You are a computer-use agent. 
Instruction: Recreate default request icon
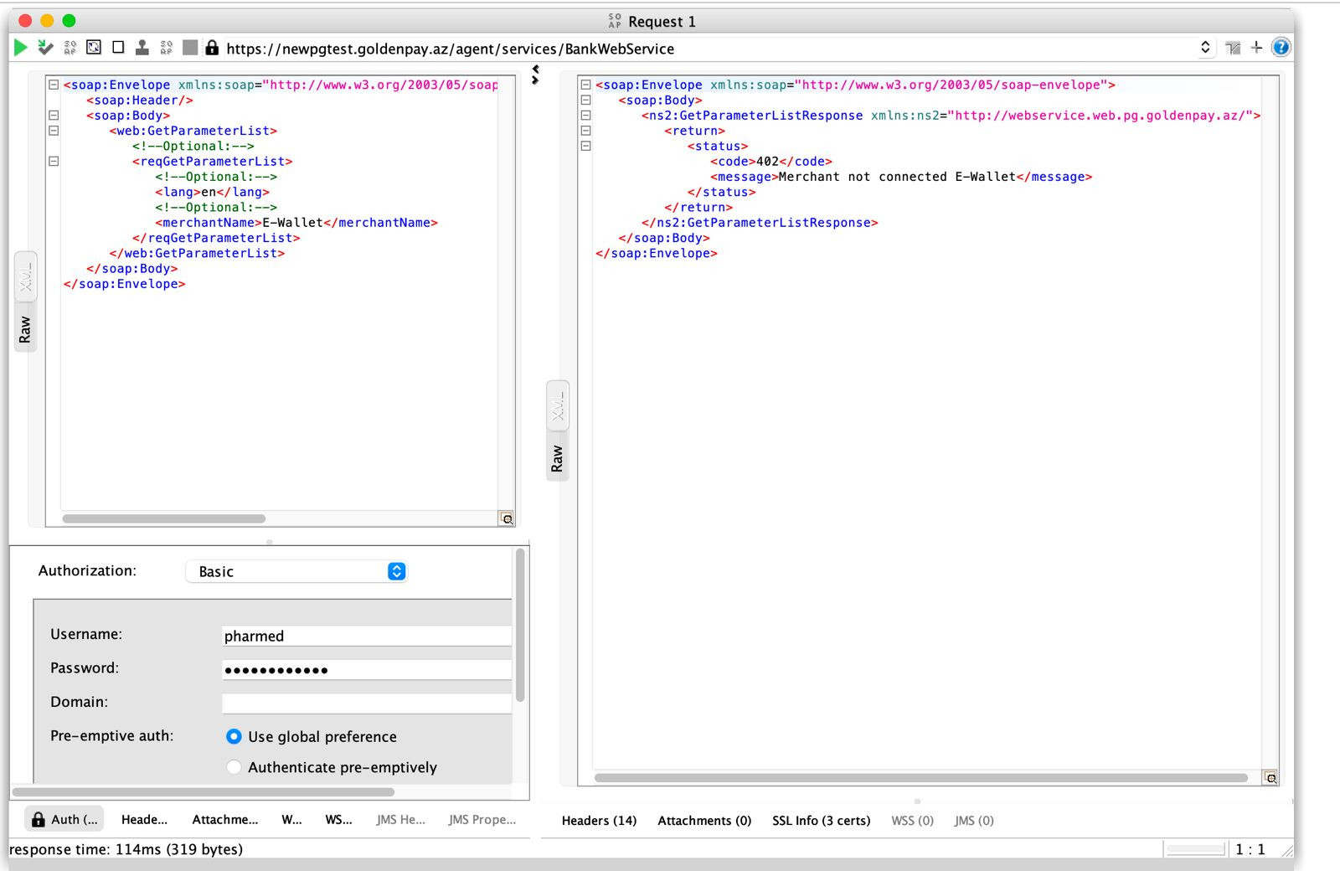click(x=94, y=48)
